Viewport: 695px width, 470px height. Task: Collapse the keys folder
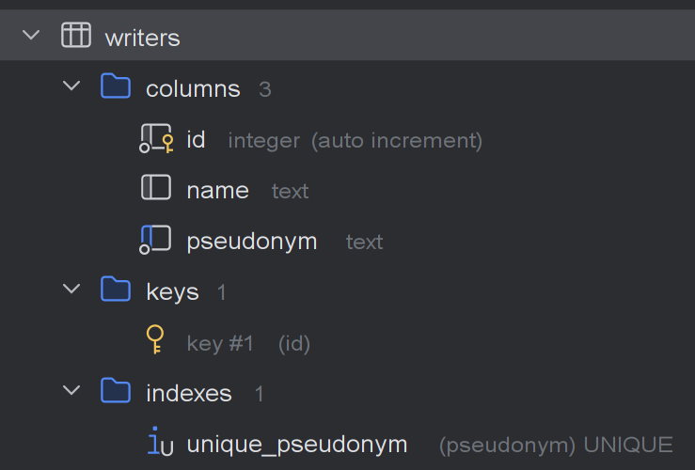71,289
